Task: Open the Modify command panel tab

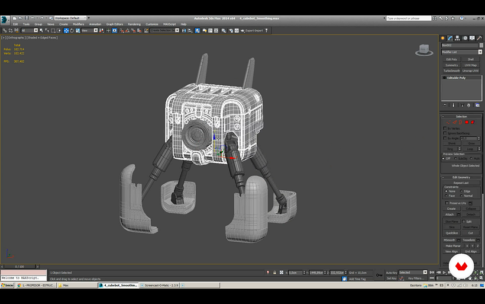Action: click(450, 38)
